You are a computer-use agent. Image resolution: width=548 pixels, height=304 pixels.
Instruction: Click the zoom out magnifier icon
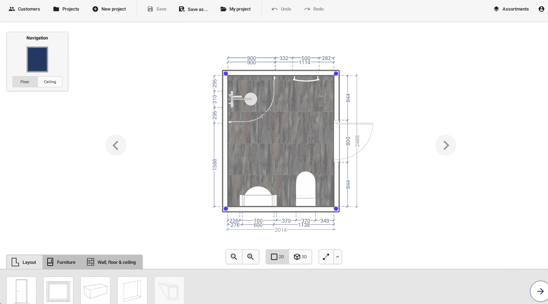pos(234,257)
